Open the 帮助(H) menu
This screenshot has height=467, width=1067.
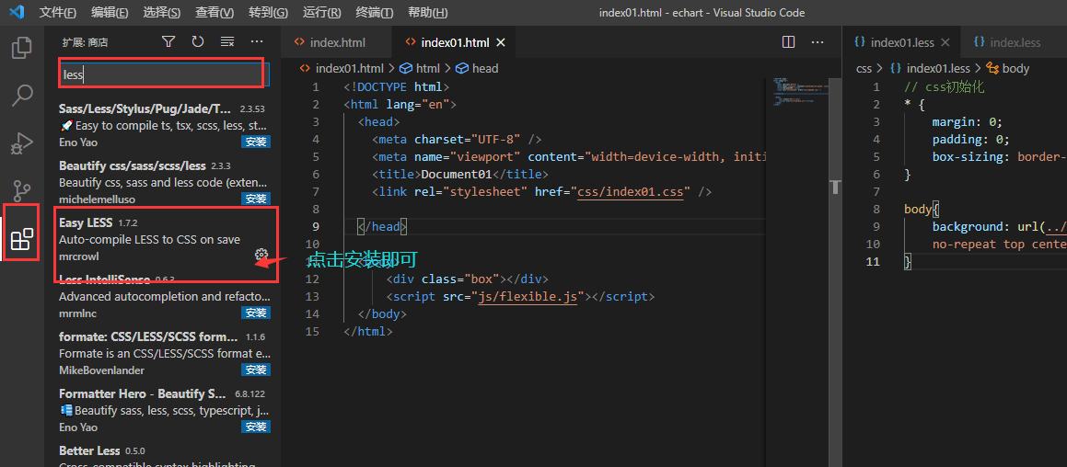427,12
